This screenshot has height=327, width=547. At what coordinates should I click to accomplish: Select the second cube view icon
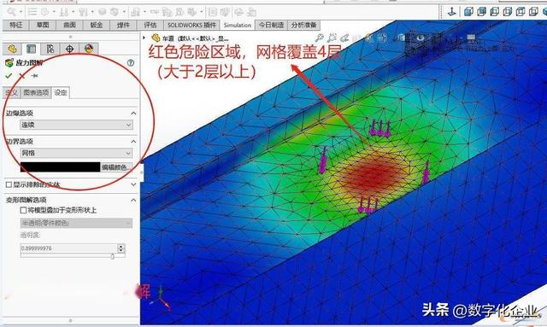(481, 12)
